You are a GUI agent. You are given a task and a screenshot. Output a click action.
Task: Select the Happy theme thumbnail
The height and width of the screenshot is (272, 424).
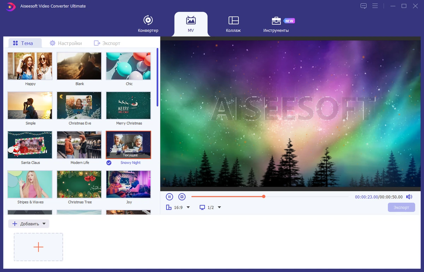tap(30, 66)
